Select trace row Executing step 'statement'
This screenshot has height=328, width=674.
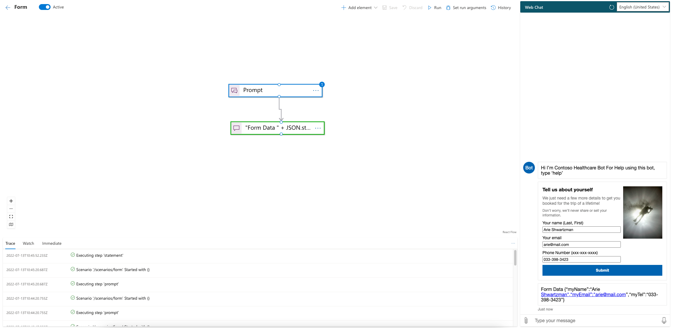258,255
